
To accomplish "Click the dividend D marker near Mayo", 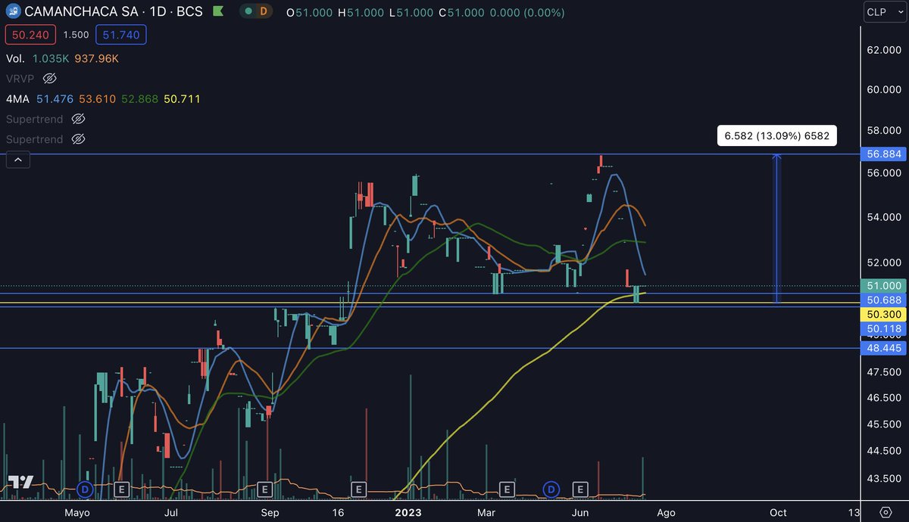I will click(85, 489).
